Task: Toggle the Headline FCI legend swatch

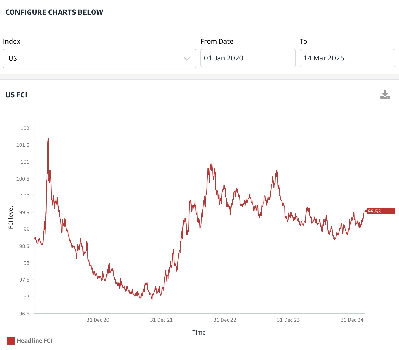Action: tap(11, 341)
